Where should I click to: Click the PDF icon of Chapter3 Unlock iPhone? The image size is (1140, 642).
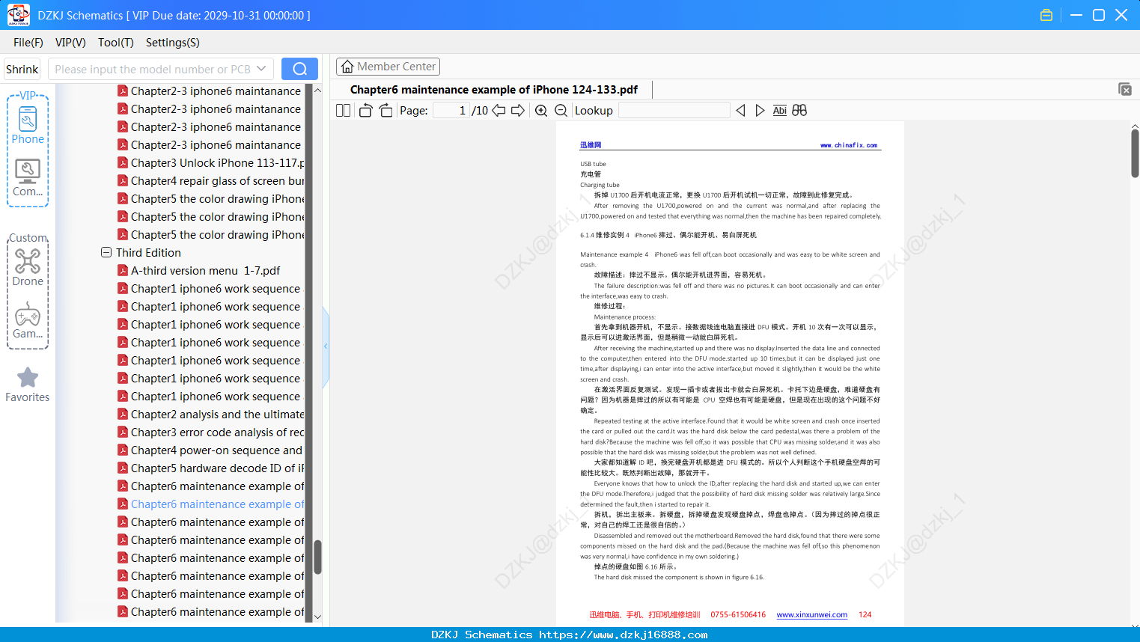click(x=123, y=162)
